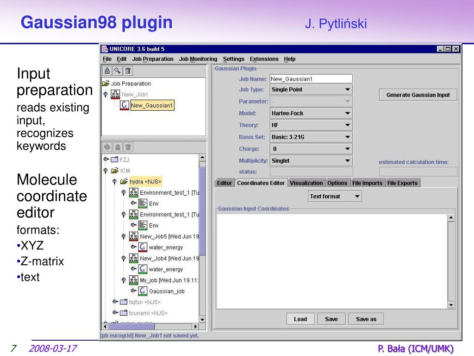This screenshot has width=474, height=356.
Task: Open the Job Type dropdown
Action: (311, 89)
